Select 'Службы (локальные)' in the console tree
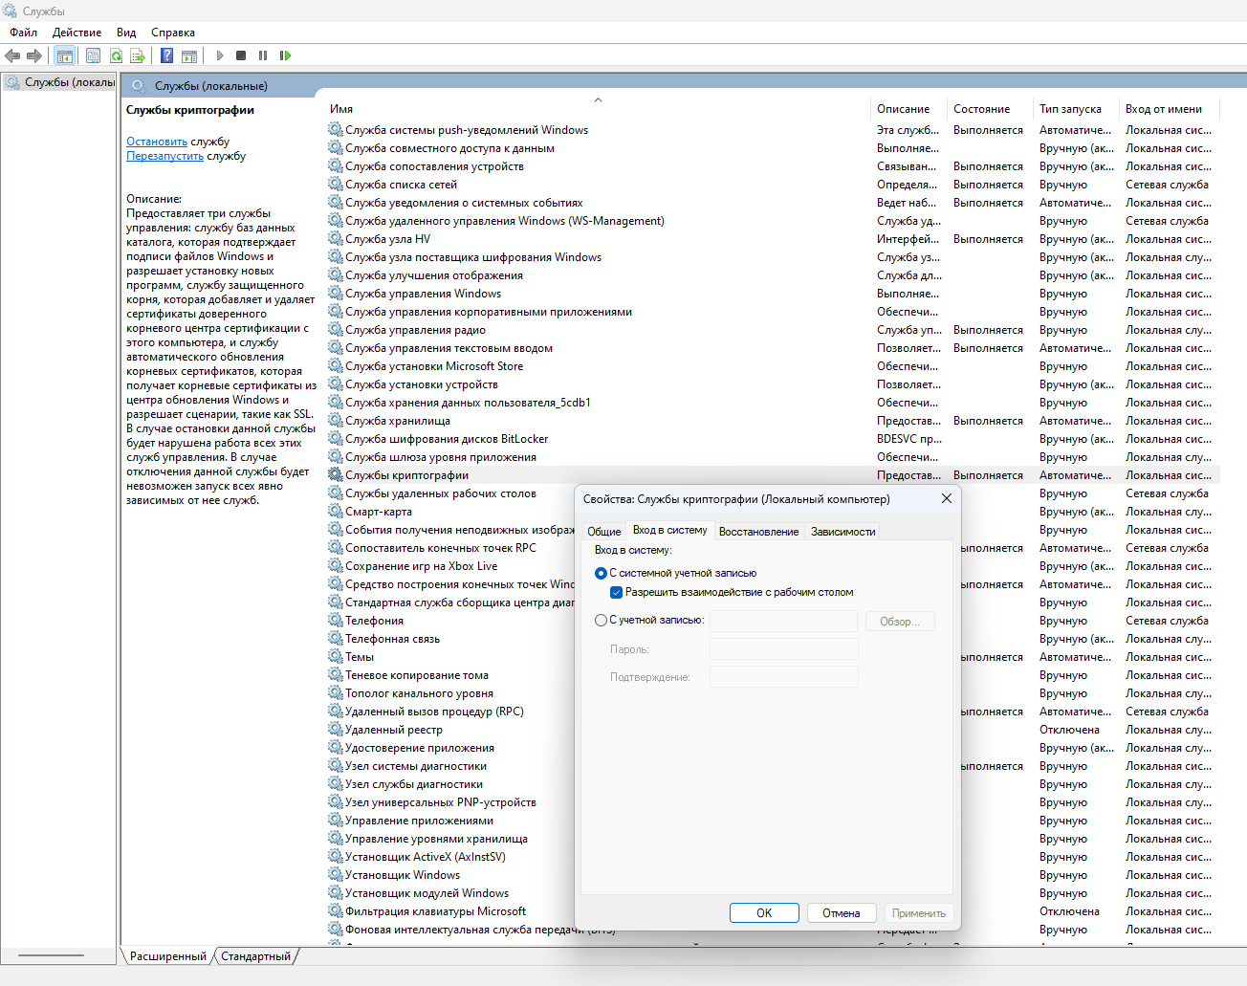The height and width of the screenshot is (986, 1247). pyautogui.click(x=69, y=82)
